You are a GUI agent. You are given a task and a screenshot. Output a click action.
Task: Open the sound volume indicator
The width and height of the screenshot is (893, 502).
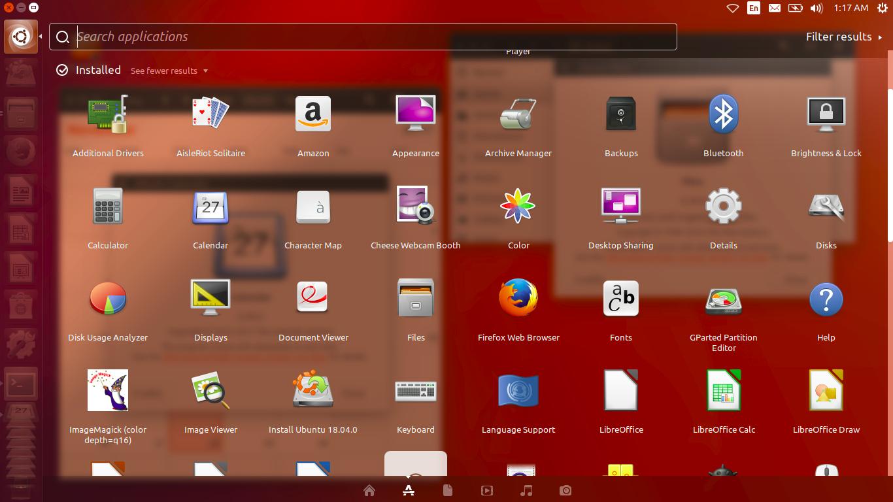[x=817, y=8]
